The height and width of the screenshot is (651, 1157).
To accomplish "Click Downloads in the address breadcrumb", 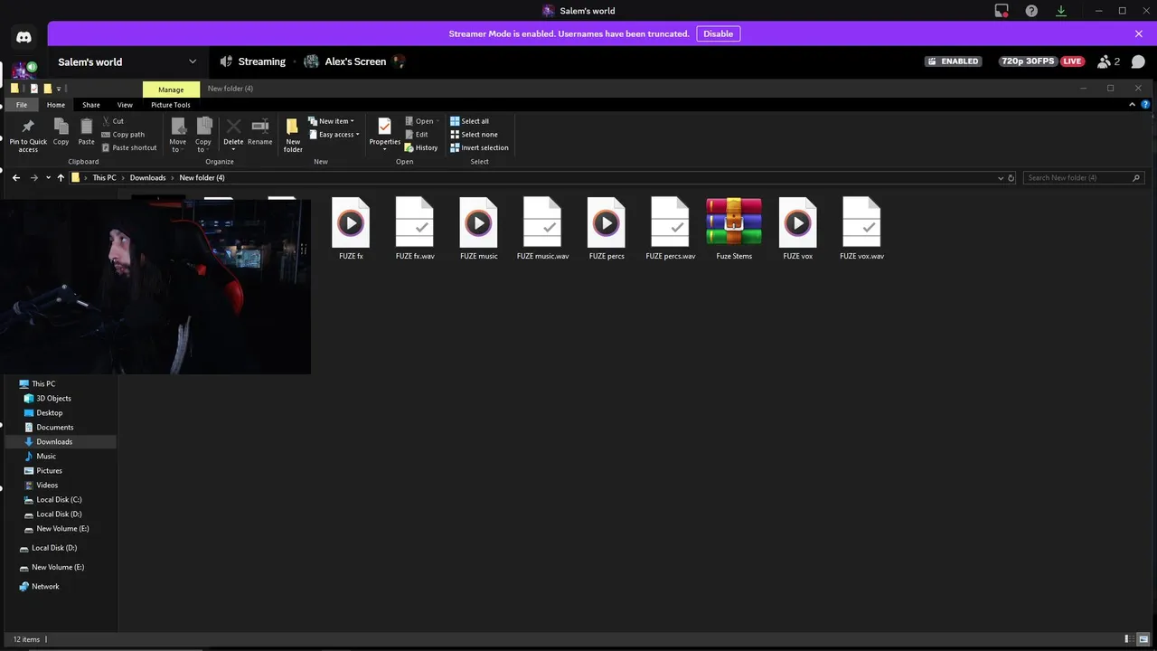I will tap(147, 178).
